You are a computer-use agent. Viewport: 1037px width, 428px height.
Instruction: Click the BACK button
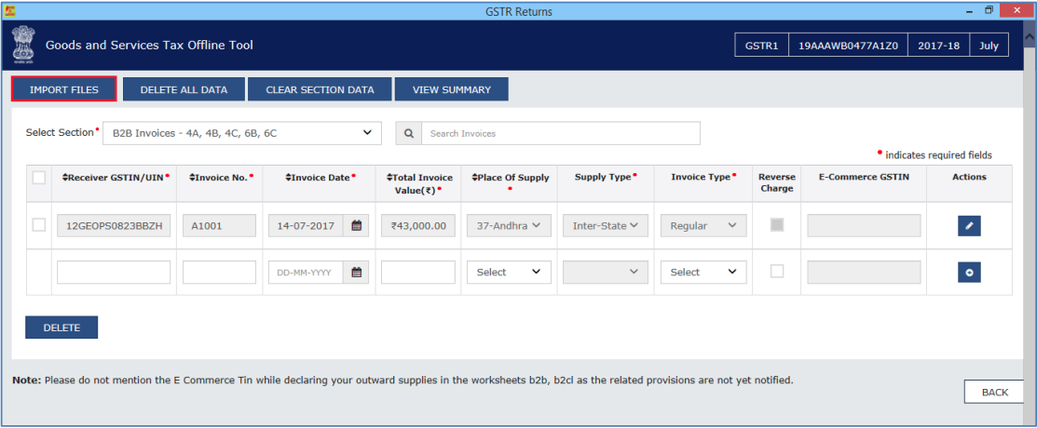pyautogui.click(x=995, y=393)
